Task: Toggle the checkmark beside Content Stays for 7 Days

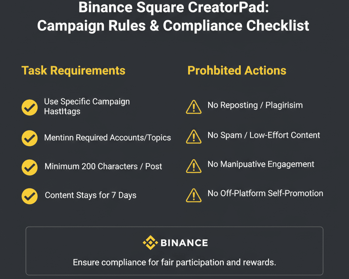Action: click(x=30, y=196)
